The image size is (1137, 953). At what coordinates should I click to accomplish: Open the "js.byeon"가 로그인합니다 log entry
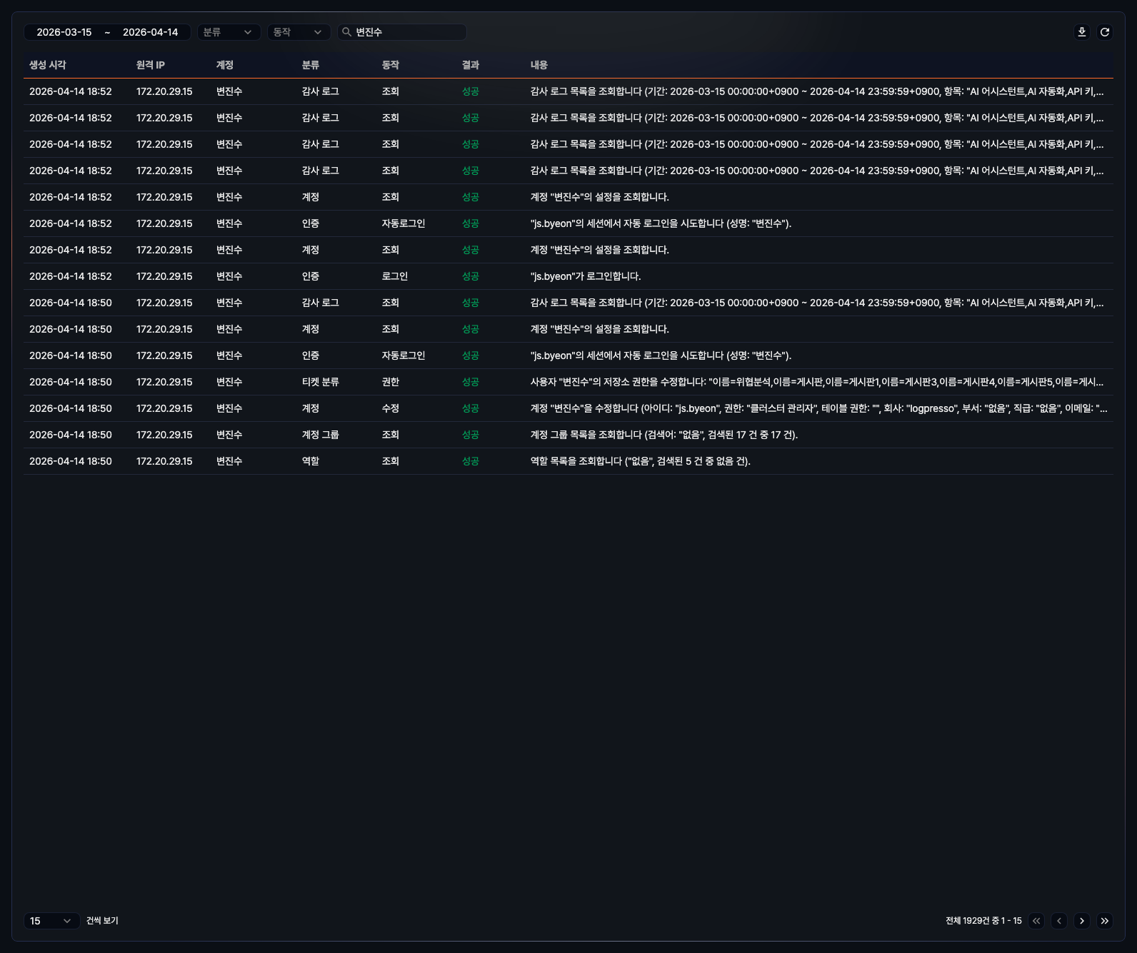[x=585, y=276]
